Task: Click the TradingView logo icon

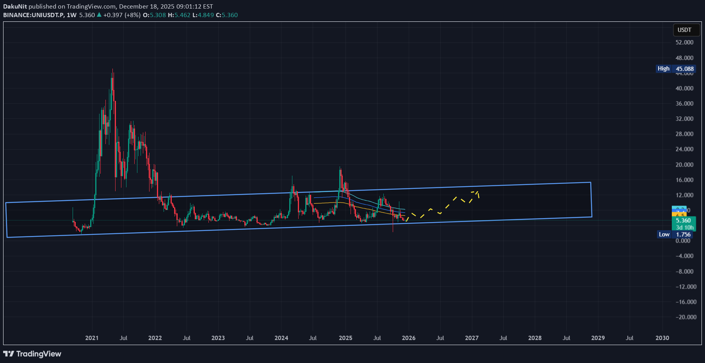Action: 9,354
